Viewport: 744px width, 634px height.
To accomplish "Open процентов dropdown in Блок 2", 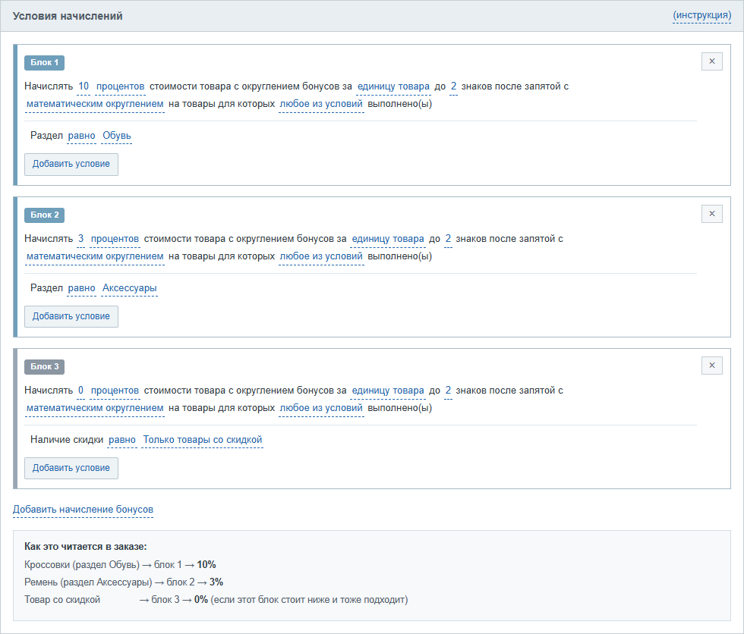I will click(115, 239).
